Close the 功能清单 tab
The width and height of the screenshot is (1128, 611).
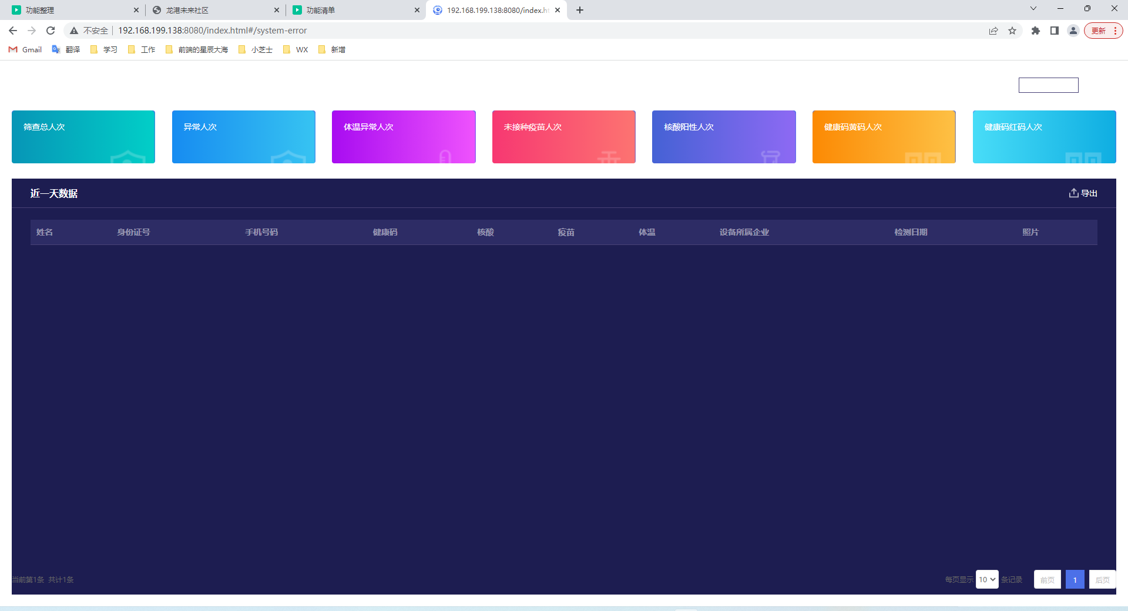pyautogui.click(x=417, y=10)
